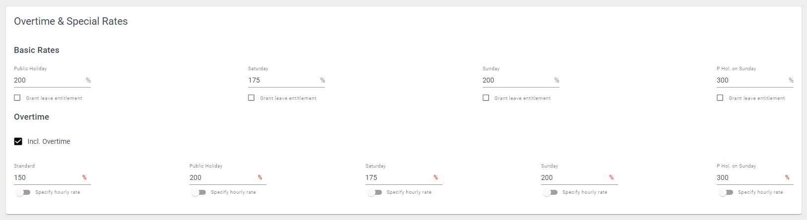Enable Grant leave entitlement for P Hol. on Sunday

point(720,98)
